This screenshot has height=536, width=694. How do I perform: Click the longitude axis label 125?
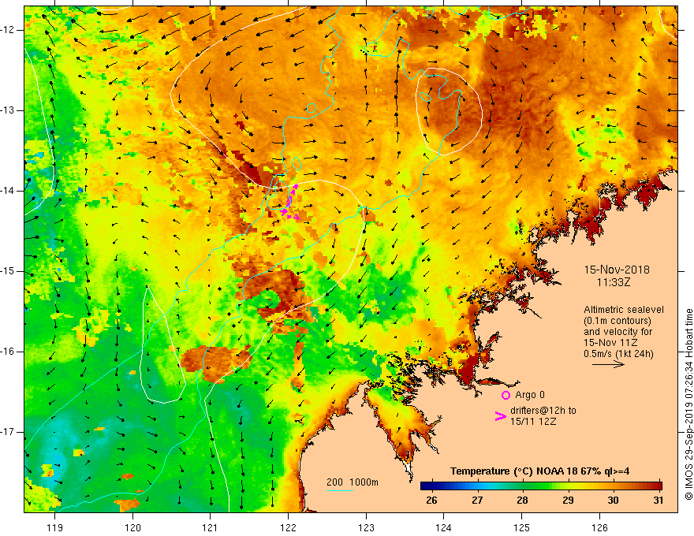[522, 527]
